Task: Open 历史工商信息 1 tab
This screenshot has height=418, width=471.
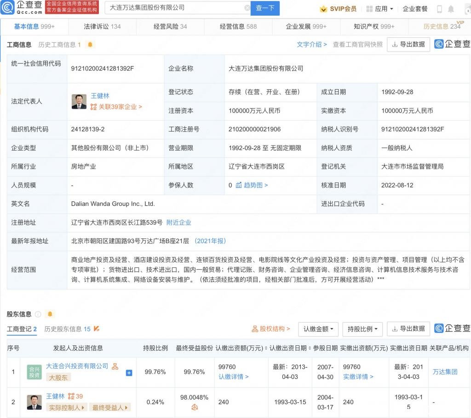Action: pos(59,45)
